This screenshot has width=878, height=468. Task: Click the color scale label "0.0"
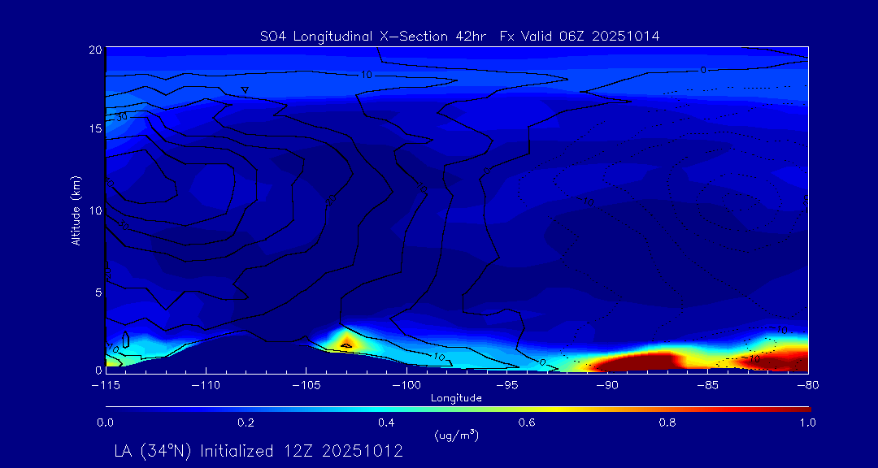[x=105, y=423]
